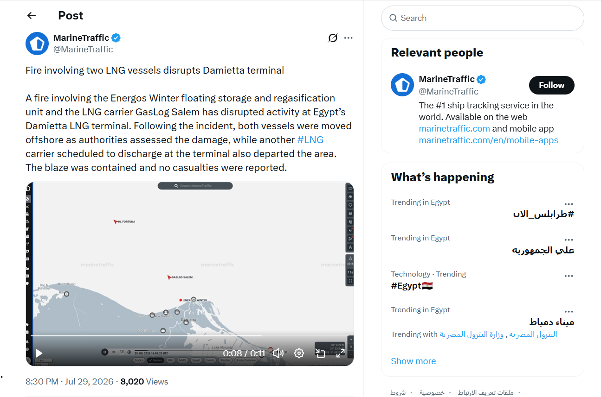Open the MarineTraffic profile avatar on the post
Viewport: 601px width, 397px height.
click(37, 44)
